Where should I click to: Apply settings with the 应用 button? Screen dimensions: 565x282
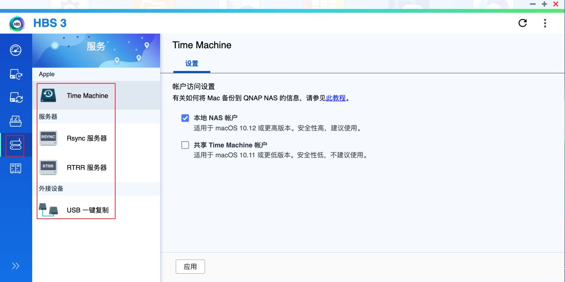pos(190,266)
